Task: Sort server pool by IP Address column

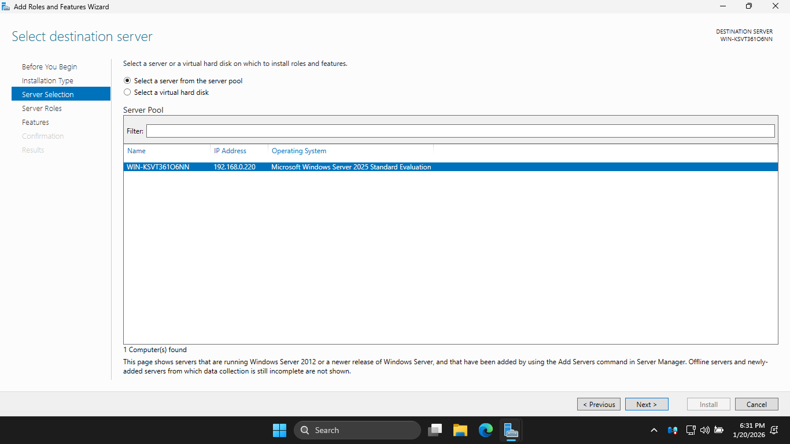Action: pos(230,151)
